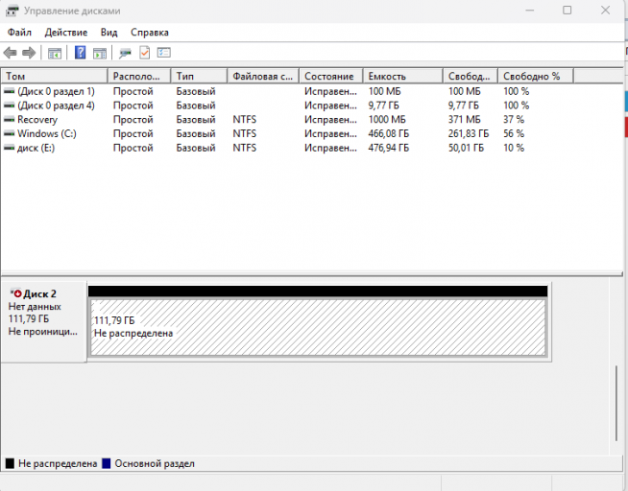This screenshot has height=491, width=628.
Task: Click the vertical scrollbar of disk pane
Action: pos(616,403)
